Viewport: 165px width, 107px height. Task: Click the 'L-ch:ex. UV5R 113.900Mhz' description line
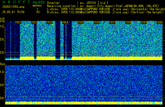pyautogui.click(x=106, y=9)
